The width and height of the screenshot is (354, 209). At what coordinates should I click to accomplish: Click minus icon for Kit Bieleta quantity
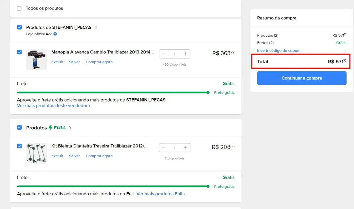[164, 148]
